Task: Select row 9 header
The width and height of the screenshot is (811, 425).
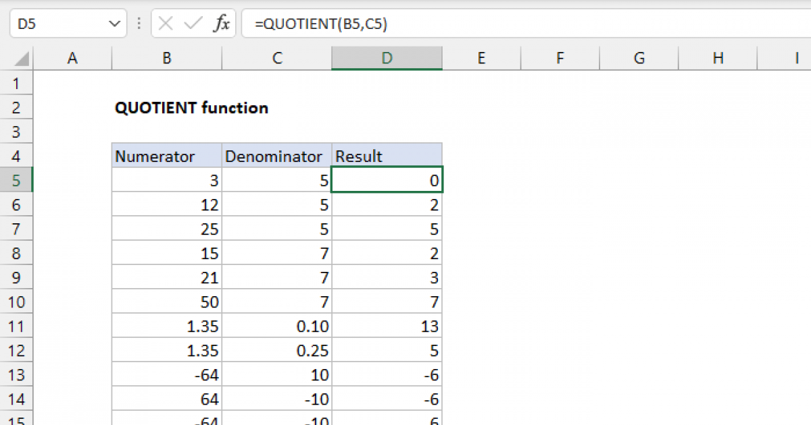Action: click(x=17, y=278)
